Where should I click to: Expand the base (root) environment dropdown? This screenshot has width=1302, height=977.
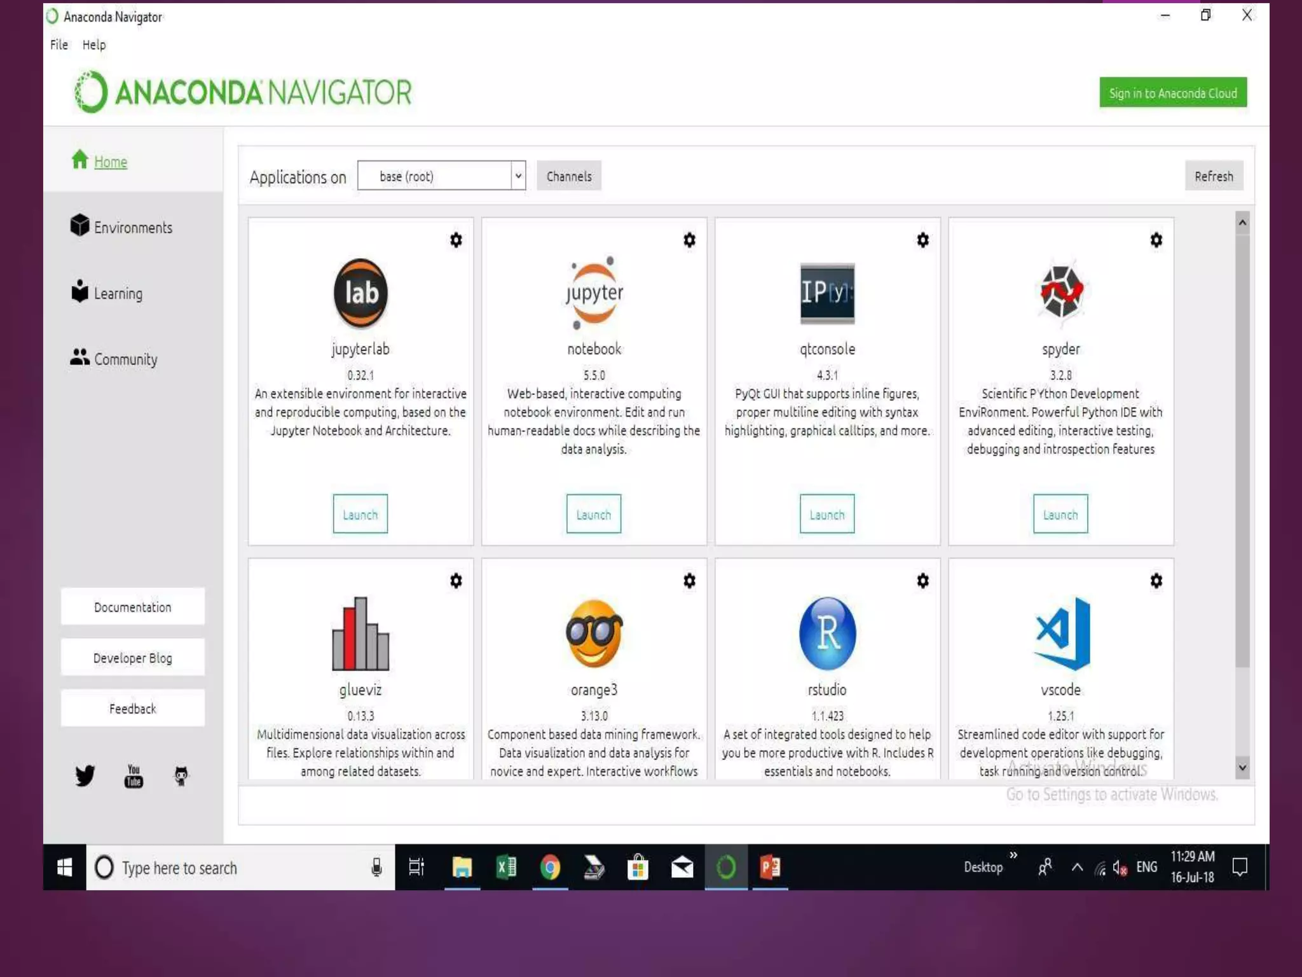pyautogui.click(x=518, y=176)
